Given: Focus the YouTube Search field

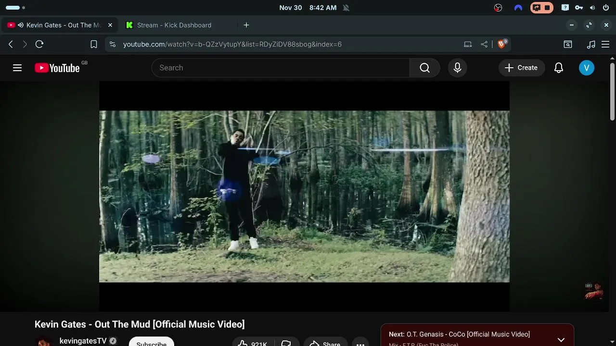Looking at the screenshot, I should (x=281, y=68).
